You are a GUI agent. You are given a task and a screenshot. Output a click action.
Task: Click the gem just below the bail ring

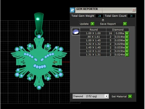pyautogui.click(x=39, y=37)
